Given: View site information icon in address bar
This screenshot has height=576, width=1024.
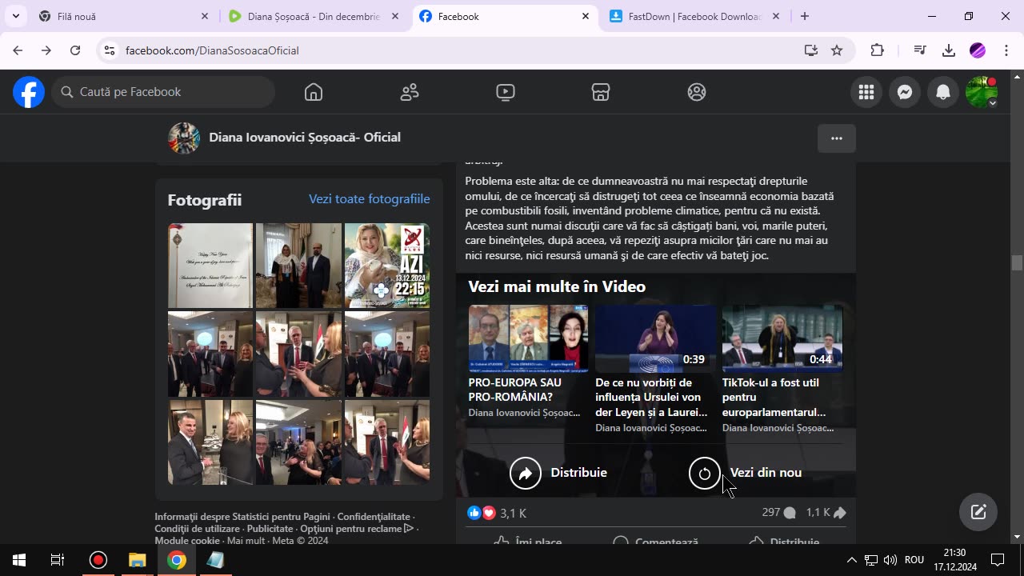Looking at the screenshot, I should (x=110, y=50).
